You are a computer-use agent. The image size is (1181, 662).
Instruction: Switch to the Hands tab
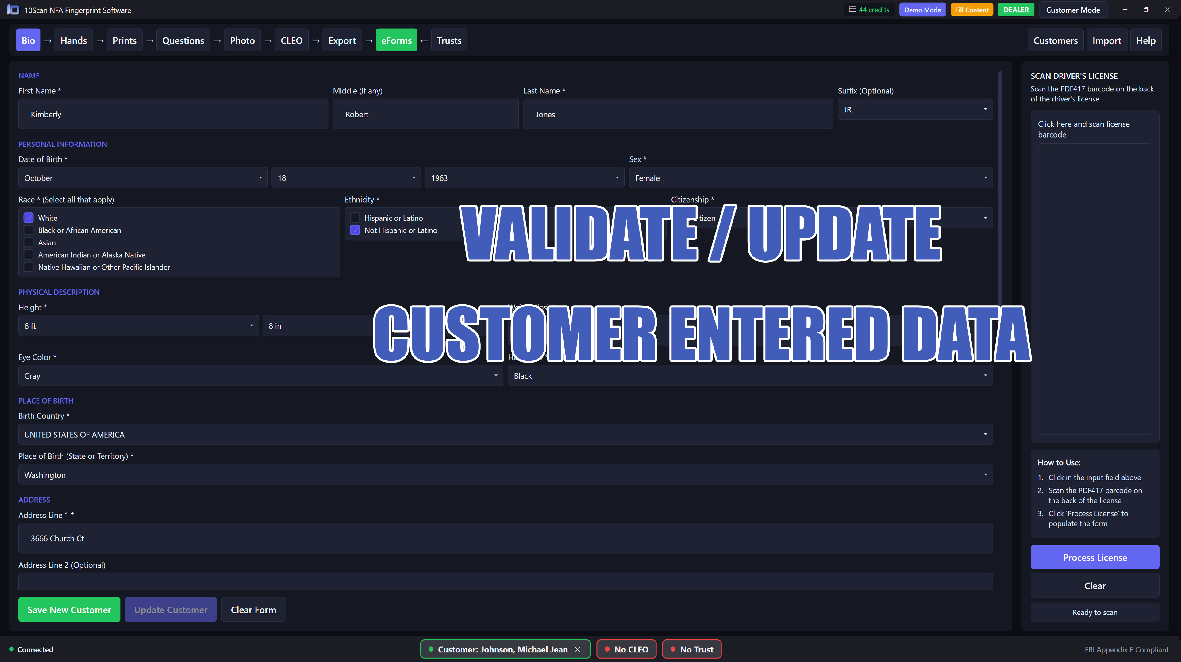pyautogui.click(x=73, y=40)
